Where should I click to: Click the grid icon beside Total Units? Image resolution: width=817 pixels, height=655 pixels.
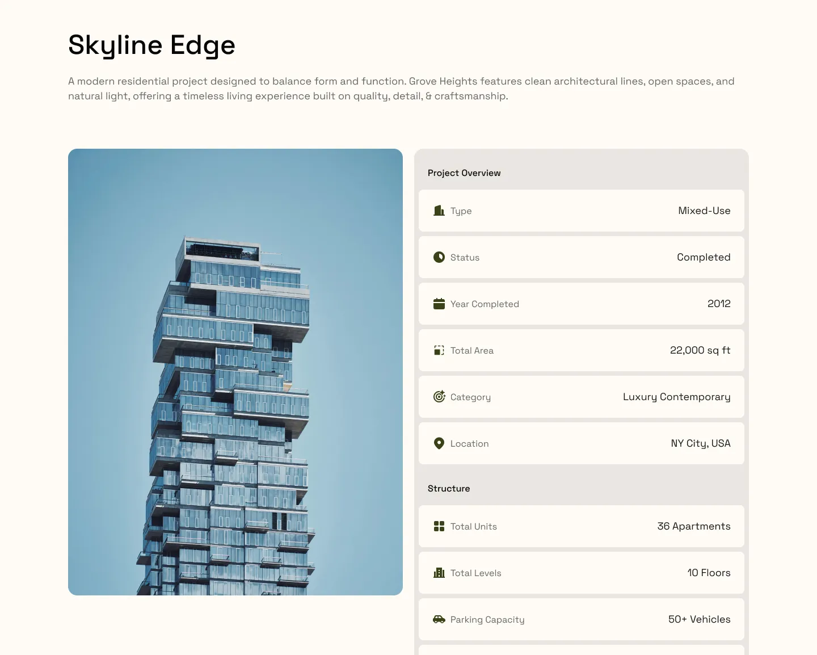(439, 526)
